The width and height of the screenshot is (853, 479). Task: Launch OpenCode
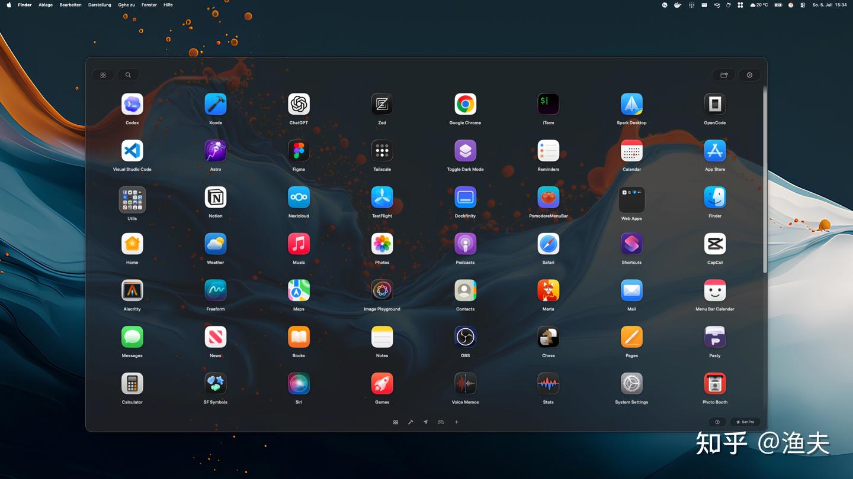coord(715,104)
